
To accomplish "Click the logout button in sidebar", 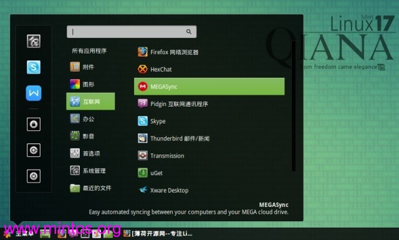I will point(34,150).
